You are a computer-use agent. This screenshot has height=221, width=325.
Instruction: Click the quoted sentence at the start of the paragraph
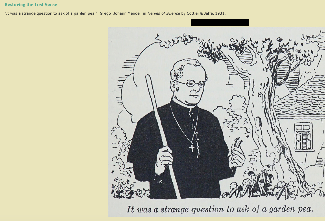tap(51, 13)
